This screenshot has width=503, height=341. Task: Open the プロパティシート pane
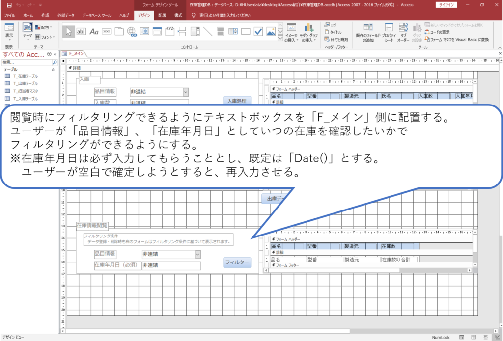click(389, 31)
